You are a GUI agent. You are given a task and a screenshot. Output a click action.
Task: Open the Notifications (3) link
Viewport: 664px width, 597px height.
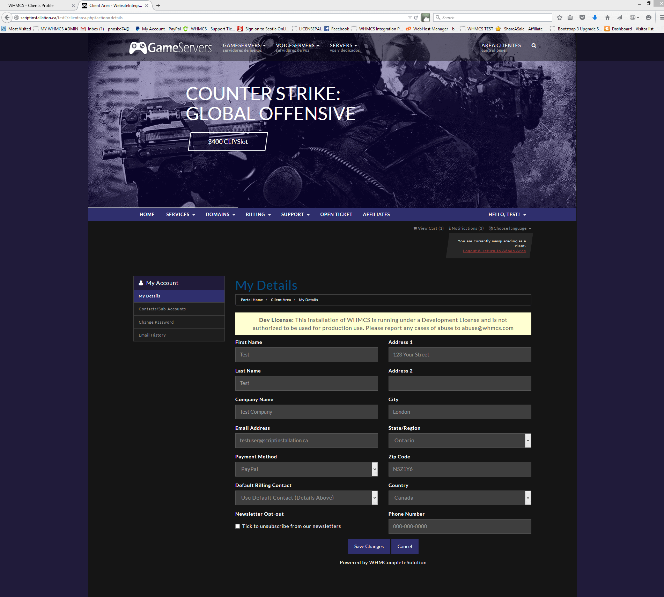[x=466, y=228]
